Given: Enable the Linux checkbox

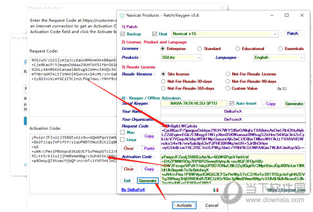Looking at the screenshot, I should click(123, 140).
